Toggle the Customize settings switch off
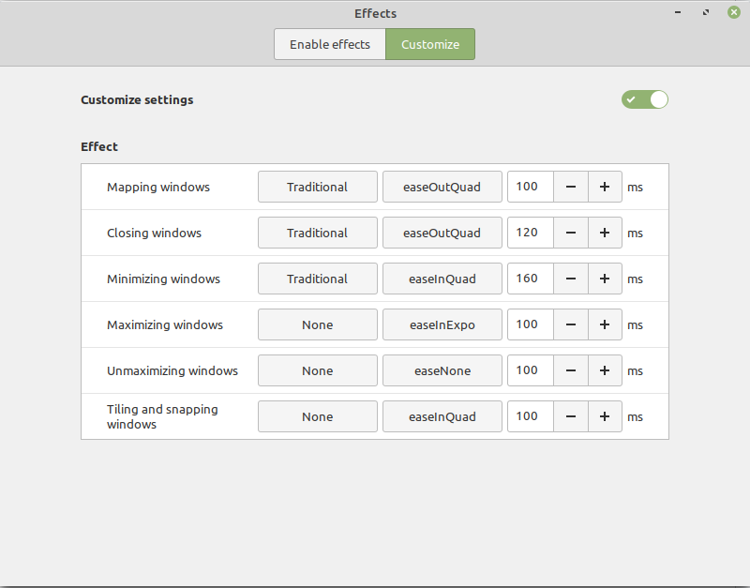Viewport: 750px width, 588px height. (x=644, y=99)
